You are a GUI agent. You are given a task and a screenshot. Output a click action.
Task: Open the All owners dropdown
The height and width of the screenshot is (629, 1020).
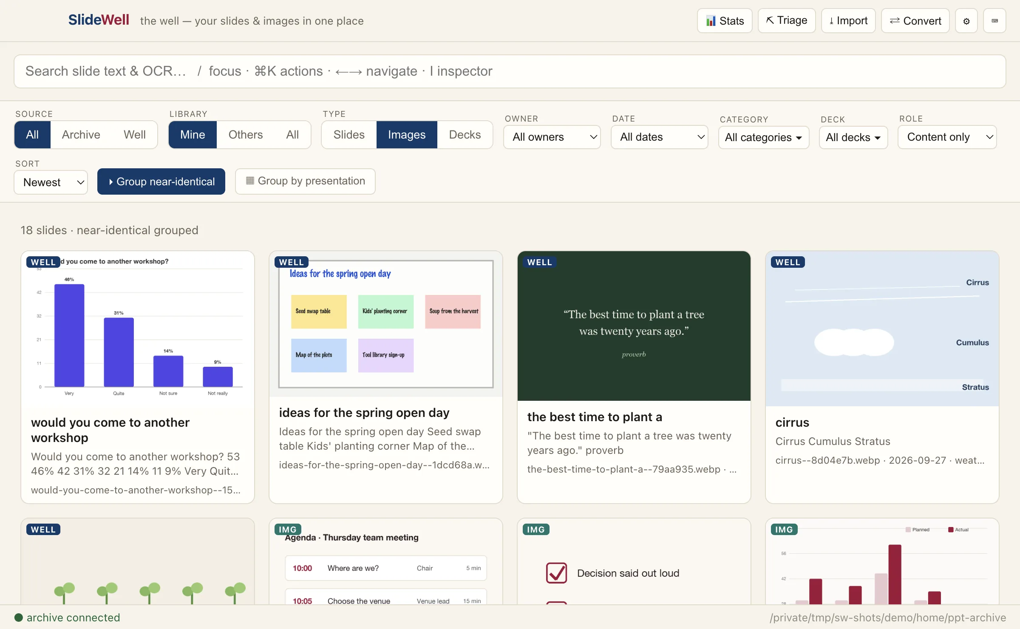[552, 137]
